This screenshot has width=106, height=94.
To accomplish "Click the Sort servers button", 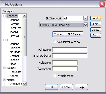I will click(96, 35).
